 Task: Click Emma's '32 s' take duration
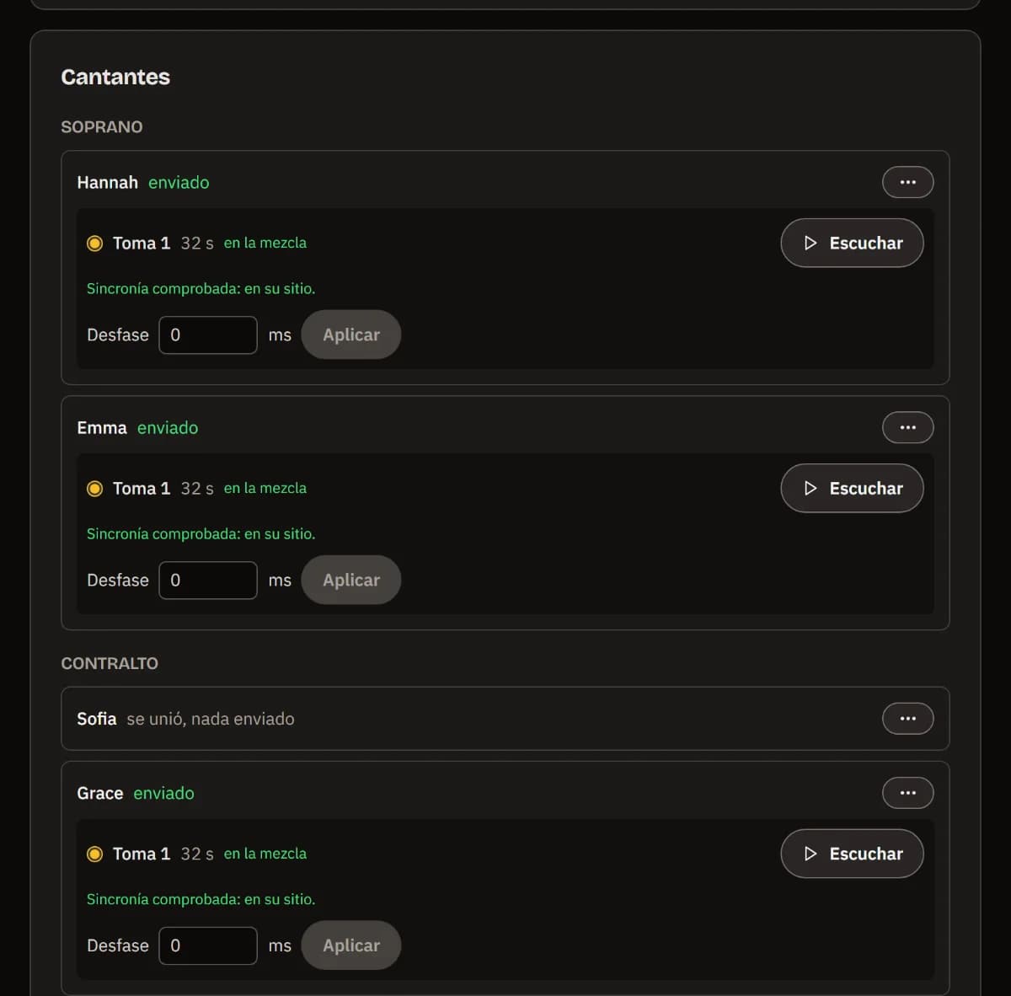[x=197, y=488]
